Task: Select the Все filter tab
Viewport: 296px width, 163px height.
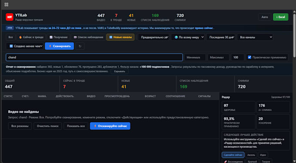Action: (11, 37)
